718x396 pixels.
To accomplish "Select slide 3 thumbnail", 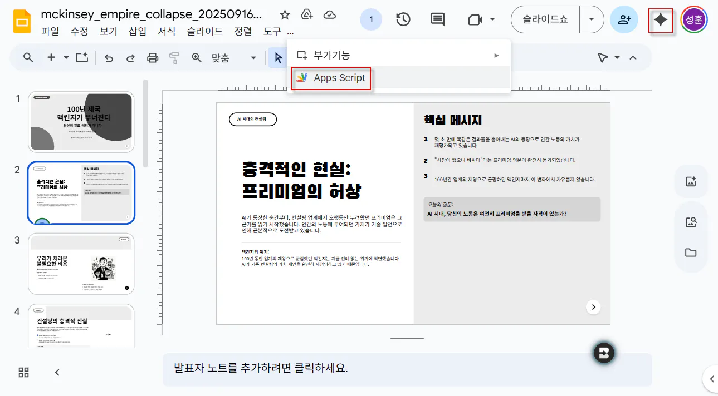I will [81, 264].
